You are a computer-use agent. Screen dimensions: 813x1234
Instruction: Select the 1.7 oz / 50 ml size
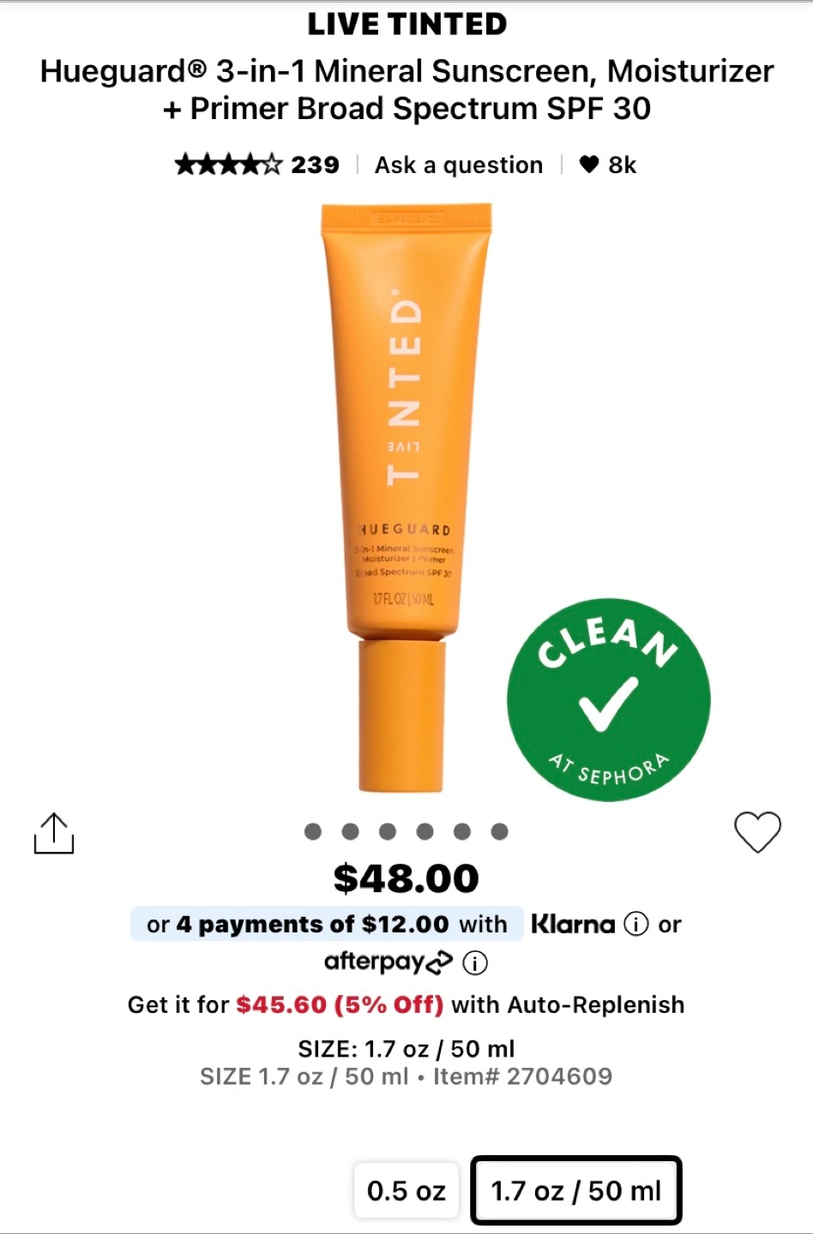tap(576, 1190)
